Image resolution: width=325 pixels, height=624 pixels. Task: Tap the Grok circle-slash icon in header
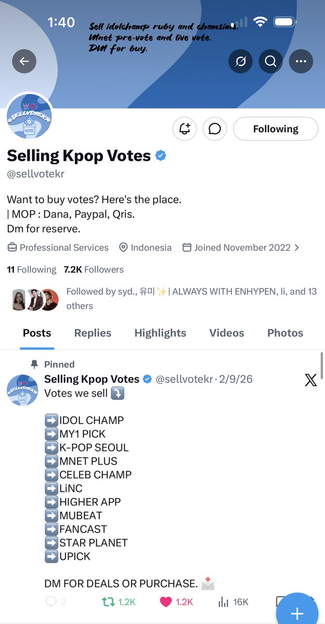click(x=240, y=61)
